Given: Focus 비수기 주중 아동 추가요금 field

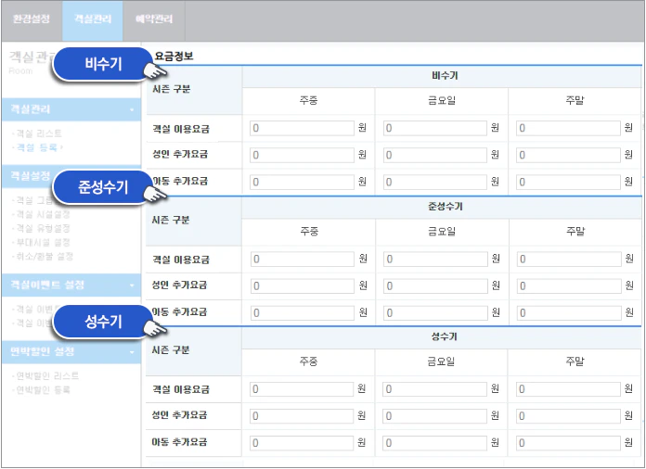Looking at the screenshot, I should coord(302,182).
